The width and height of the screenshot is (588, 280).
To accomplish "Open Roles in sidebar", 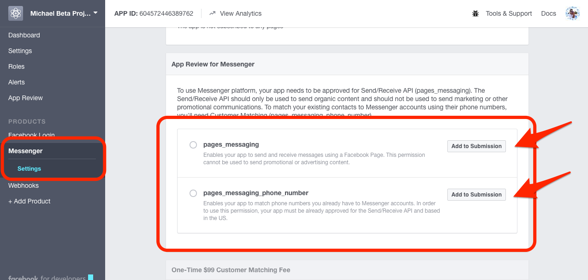I will 16,66.
